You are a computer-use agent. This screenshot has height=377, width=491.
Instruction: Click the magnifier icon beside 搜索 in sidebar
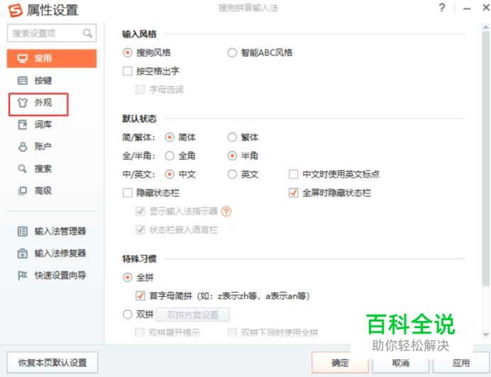[x=22, y=169]
